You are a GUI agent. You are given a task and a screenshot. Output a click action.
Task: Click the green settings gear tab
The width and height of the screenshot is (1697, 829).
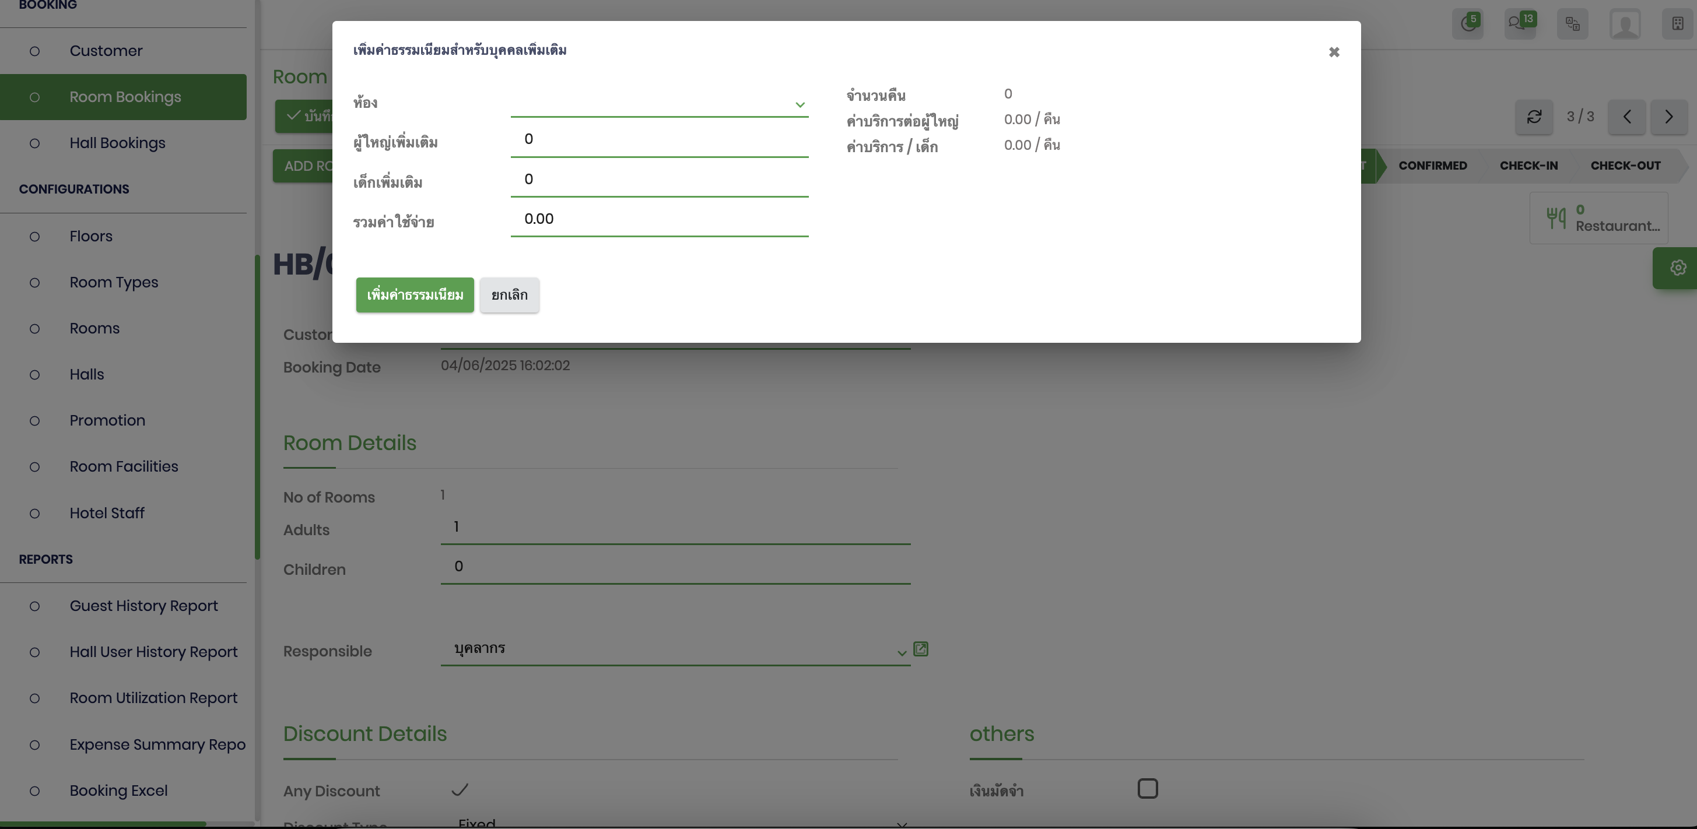point(1677,268)
